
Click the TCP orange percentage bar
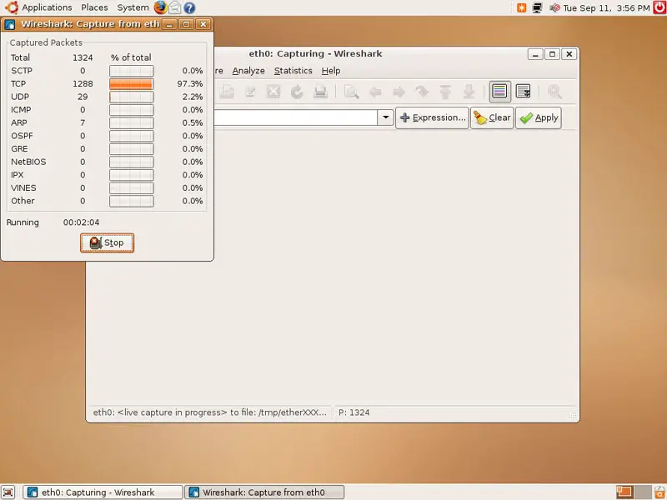(132, 84)
